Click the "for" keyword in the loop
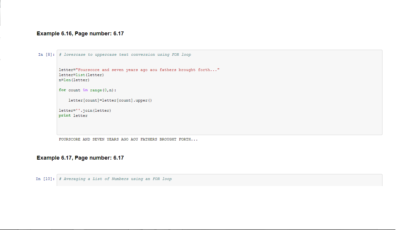 click(62, 90)
